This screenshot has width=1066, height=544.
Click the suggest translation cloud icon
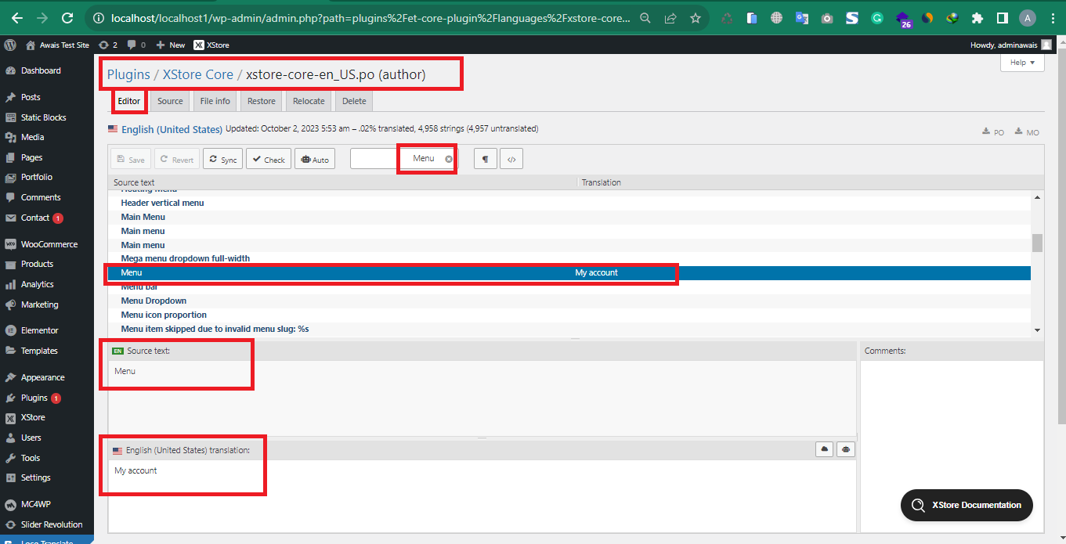[x=824, y=449]
